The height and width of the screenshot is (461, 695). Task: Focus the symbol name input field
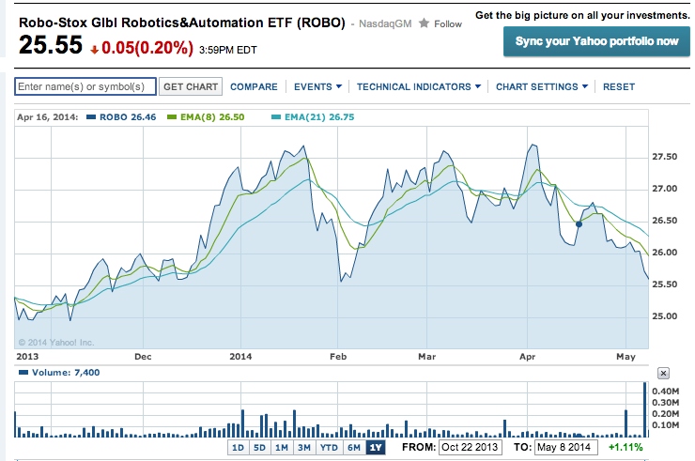click(x=85, y=86)
